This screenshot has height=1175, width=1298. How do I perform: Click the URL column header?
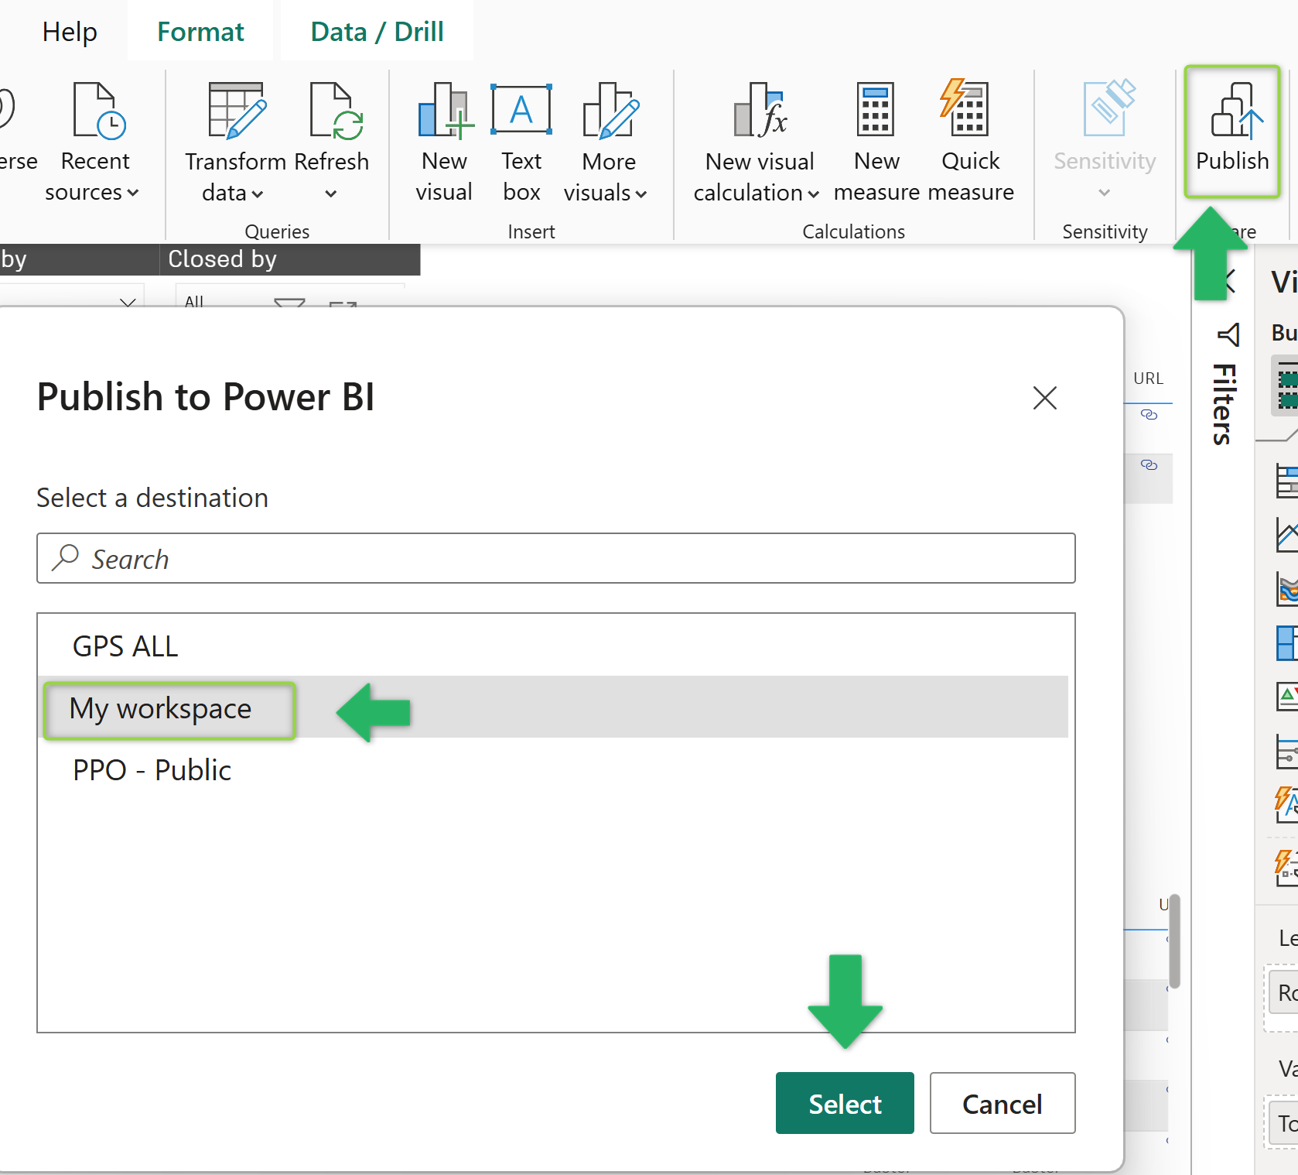click(x=1148, y=379)
